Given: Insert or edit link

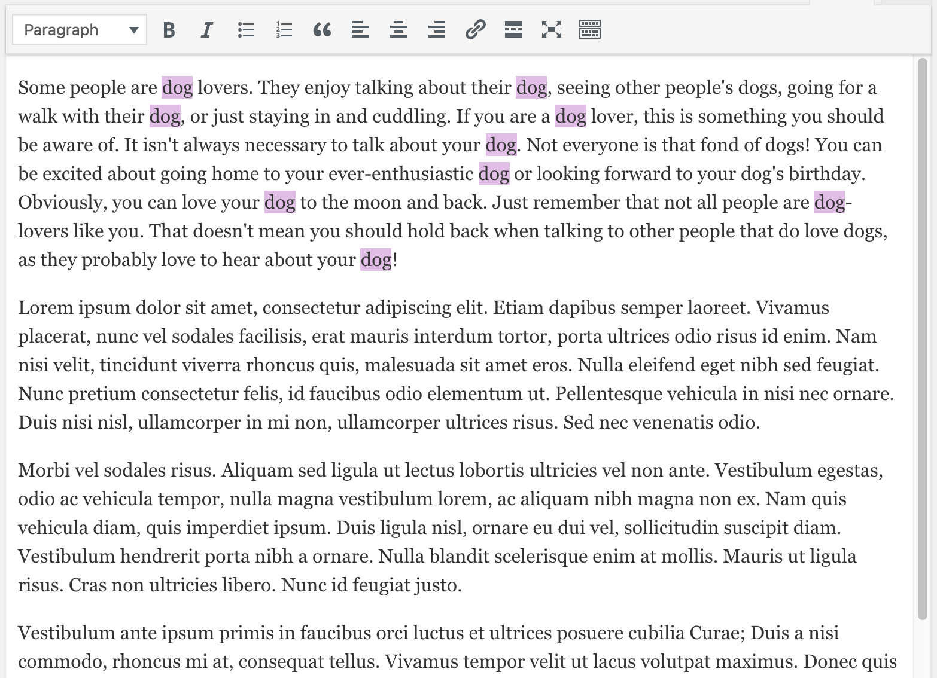Looking at the screenshot, I should click(x=475, y=30).
